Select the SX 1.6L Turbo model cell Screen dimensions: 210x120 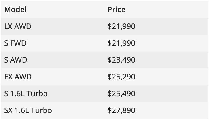[28, 111]
